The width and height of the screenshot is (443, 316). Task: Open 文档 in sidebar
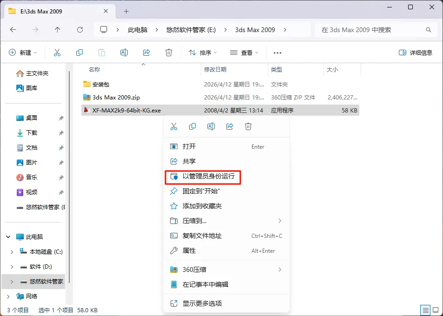[27, 147]
